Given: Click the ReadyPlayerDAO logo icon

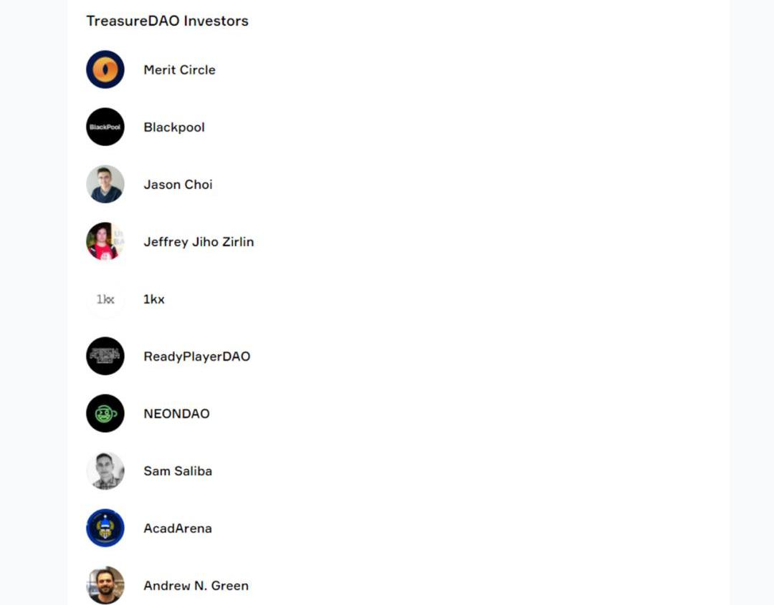Looking at the screenshot, I should [x=105, y=356].
